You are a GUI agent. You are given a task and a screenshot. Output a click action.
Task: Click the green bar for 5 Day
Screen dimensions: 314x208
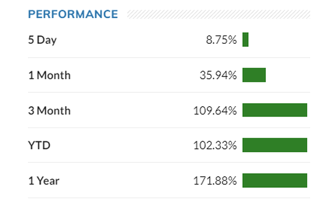click(245, 40)
